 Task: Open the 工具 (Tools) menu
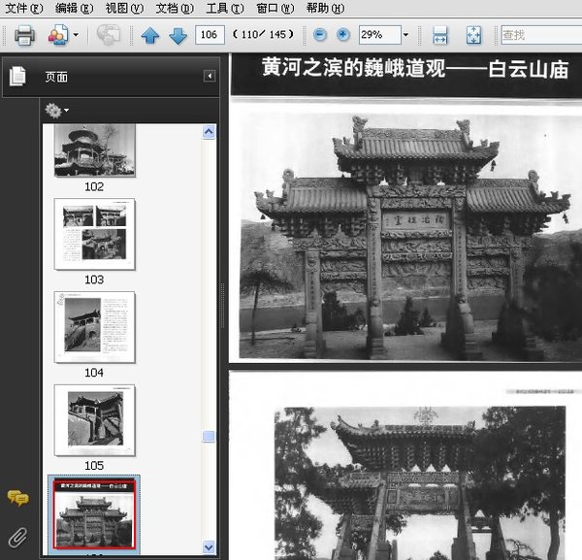[225, 8]
